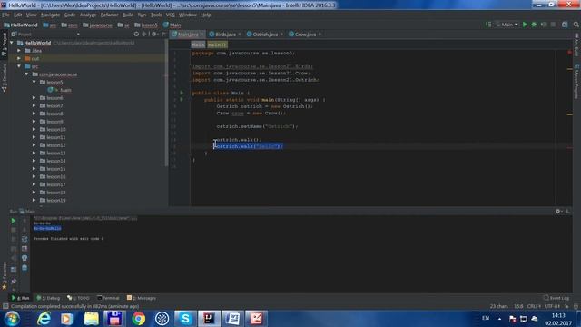Click Collapse All icon in Project panel
The image size is (581, 327).
pos(144,35)
